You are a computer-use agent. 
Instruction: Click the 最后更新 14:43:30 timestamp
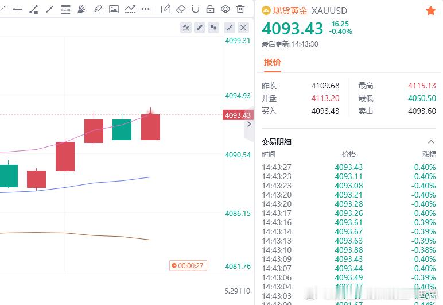[x=290, y=44]
